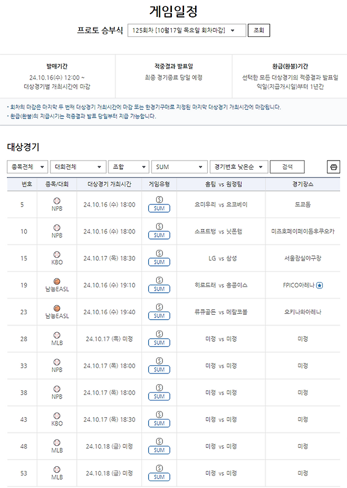The height and width of the screenshot is (488, 347).
Task: Expand the 종목전체 sport filter dropdown
Action: click(x=27, y=167)
